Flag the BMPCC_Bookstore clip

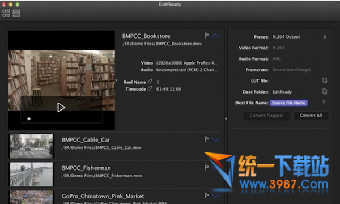pos(206,36)
